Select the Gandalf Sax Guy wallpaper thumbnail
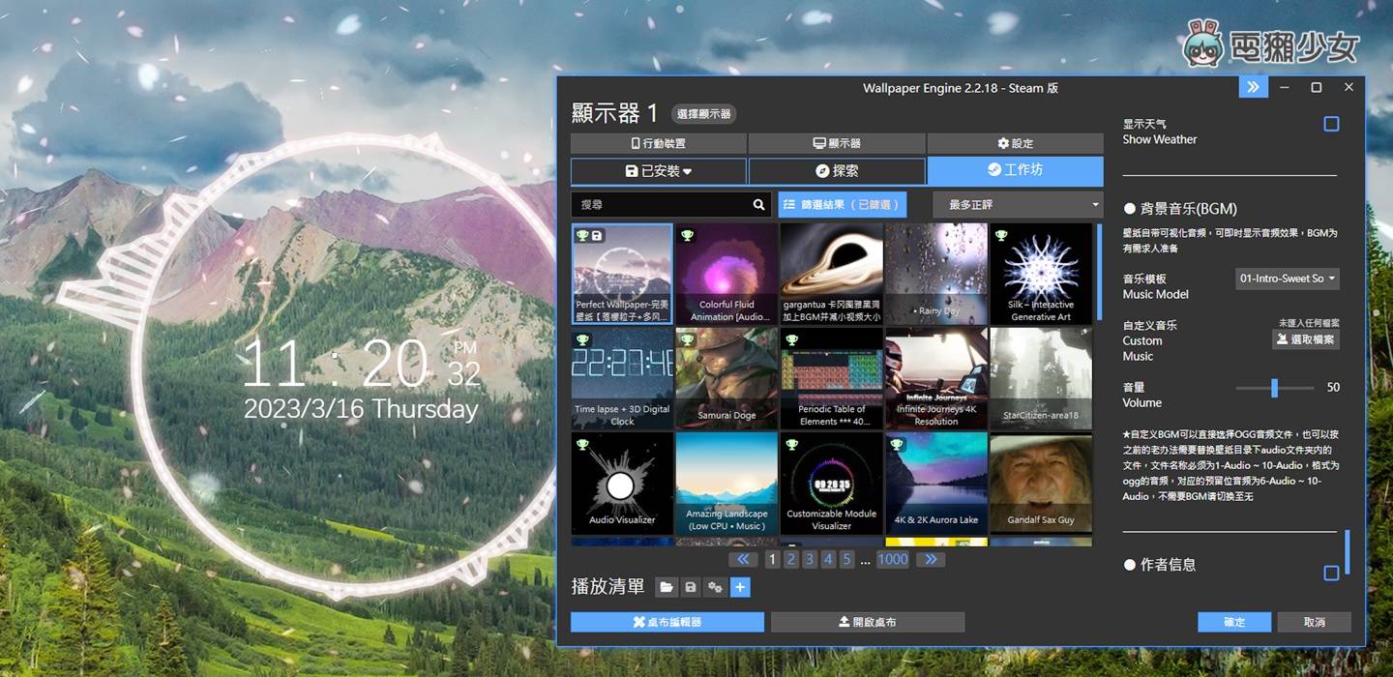 coord(1041,481)
